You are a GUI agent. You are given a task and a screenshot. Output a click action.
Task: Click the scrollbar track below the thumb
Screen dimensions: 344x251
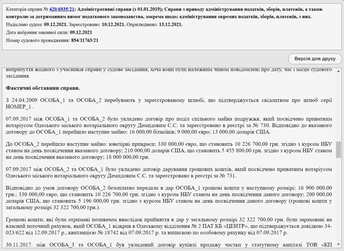click(338, 202)
